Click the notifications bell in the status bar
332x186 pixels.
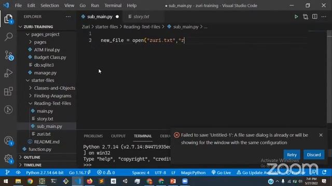(x=324, y=173)
